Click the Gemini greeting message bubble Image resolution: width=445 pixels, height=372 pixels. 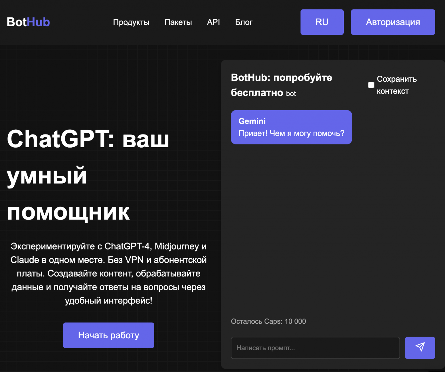291,127
